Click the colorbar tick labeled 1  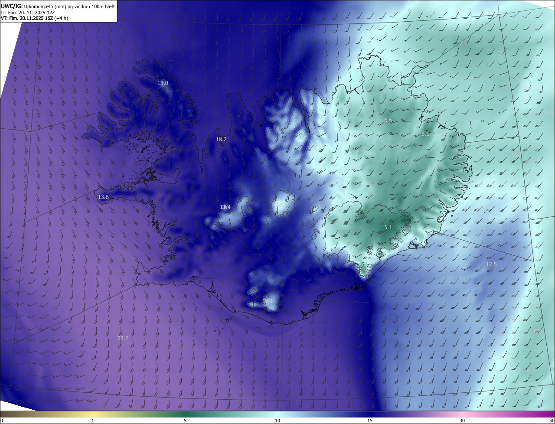[x=93, y=421]
